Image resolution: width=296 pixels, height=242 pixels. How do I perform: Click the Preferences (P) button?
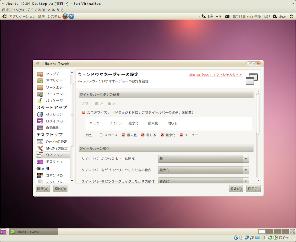click(x=236, y=189)
